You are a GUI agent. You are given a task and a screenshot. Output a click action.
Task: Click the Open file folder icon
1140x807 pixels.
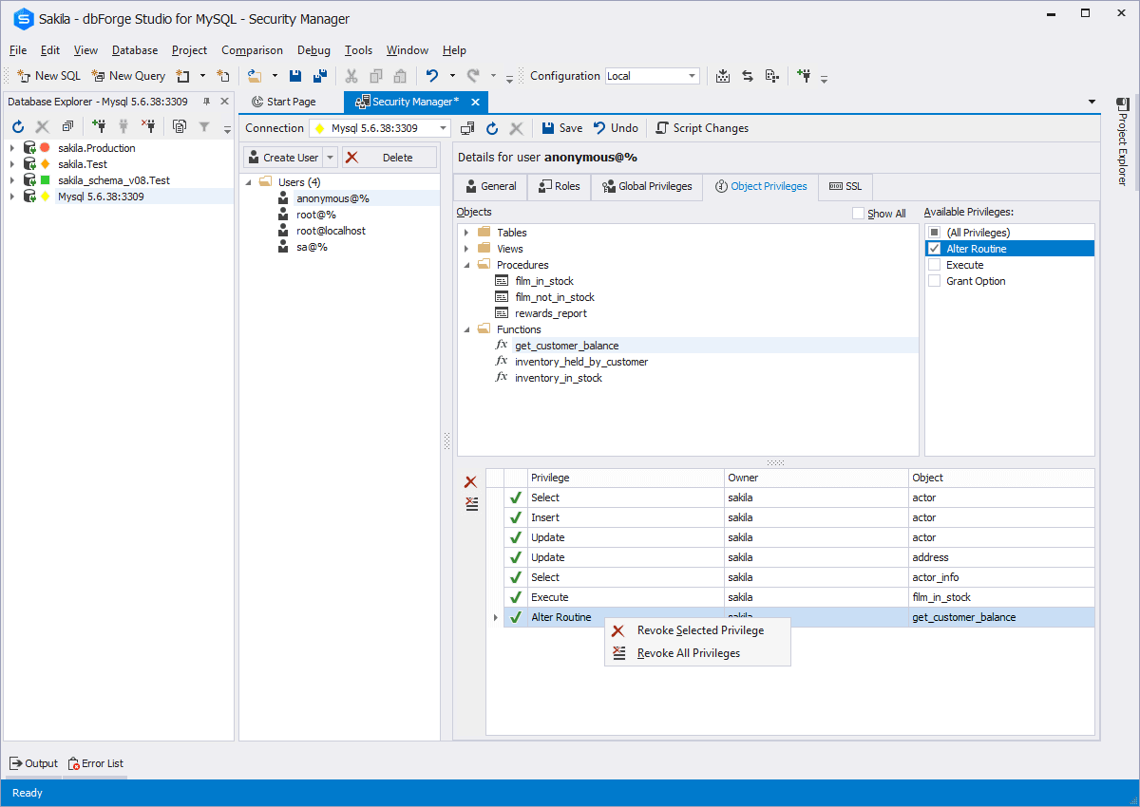click(x=254, y=76)
